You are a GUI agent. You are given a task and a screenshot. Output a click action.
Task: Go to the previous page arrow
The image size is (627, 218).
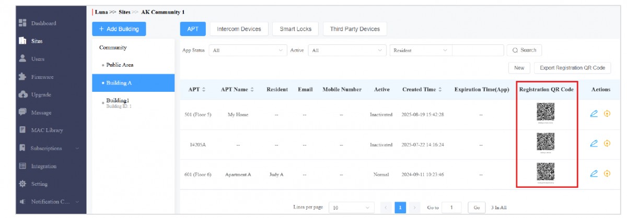click(386, 207)
